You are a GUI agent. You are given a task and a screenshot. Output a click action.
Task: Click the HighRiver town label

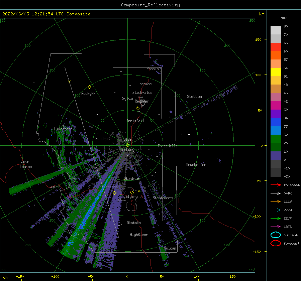tap(139, 235)
